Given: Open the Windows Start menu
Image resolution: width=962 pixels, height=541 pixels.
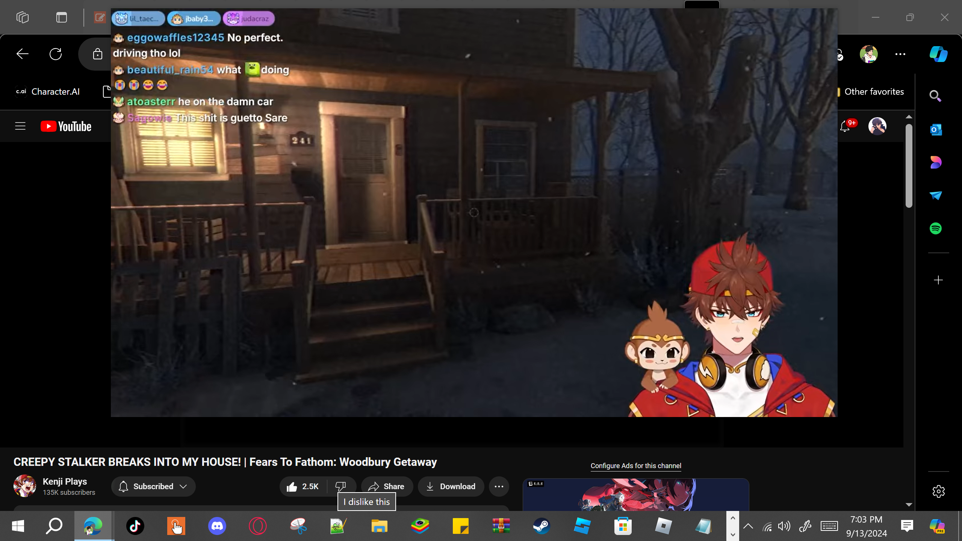Looking at the screenshot, I should point(18,526).
